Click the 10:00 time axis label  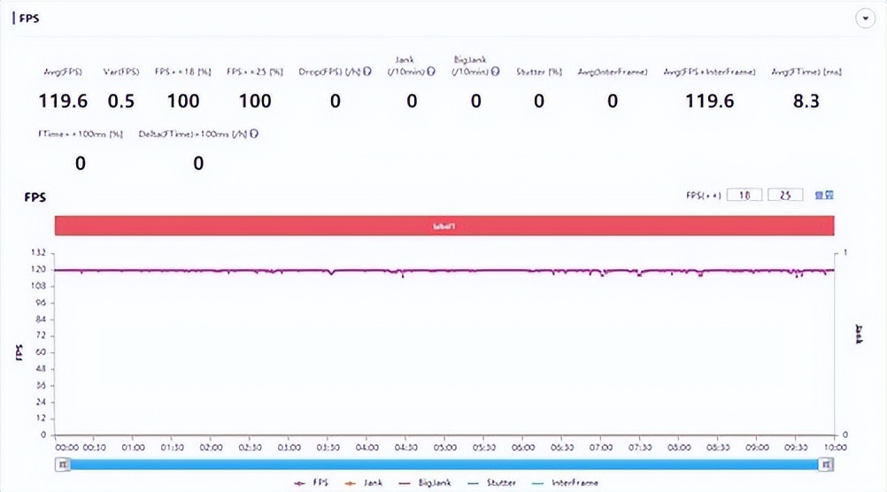(835, 448)
